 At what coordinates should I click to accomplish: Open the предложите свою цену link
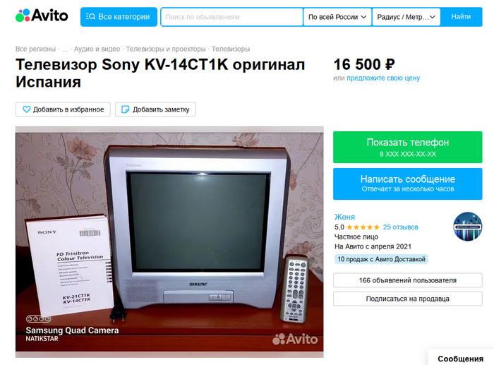click(383, 78)
